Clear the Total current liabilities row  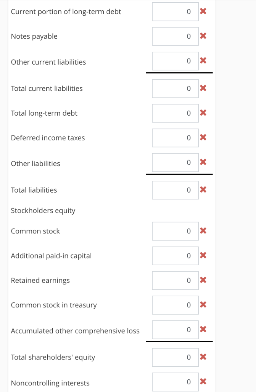point(203,88)
